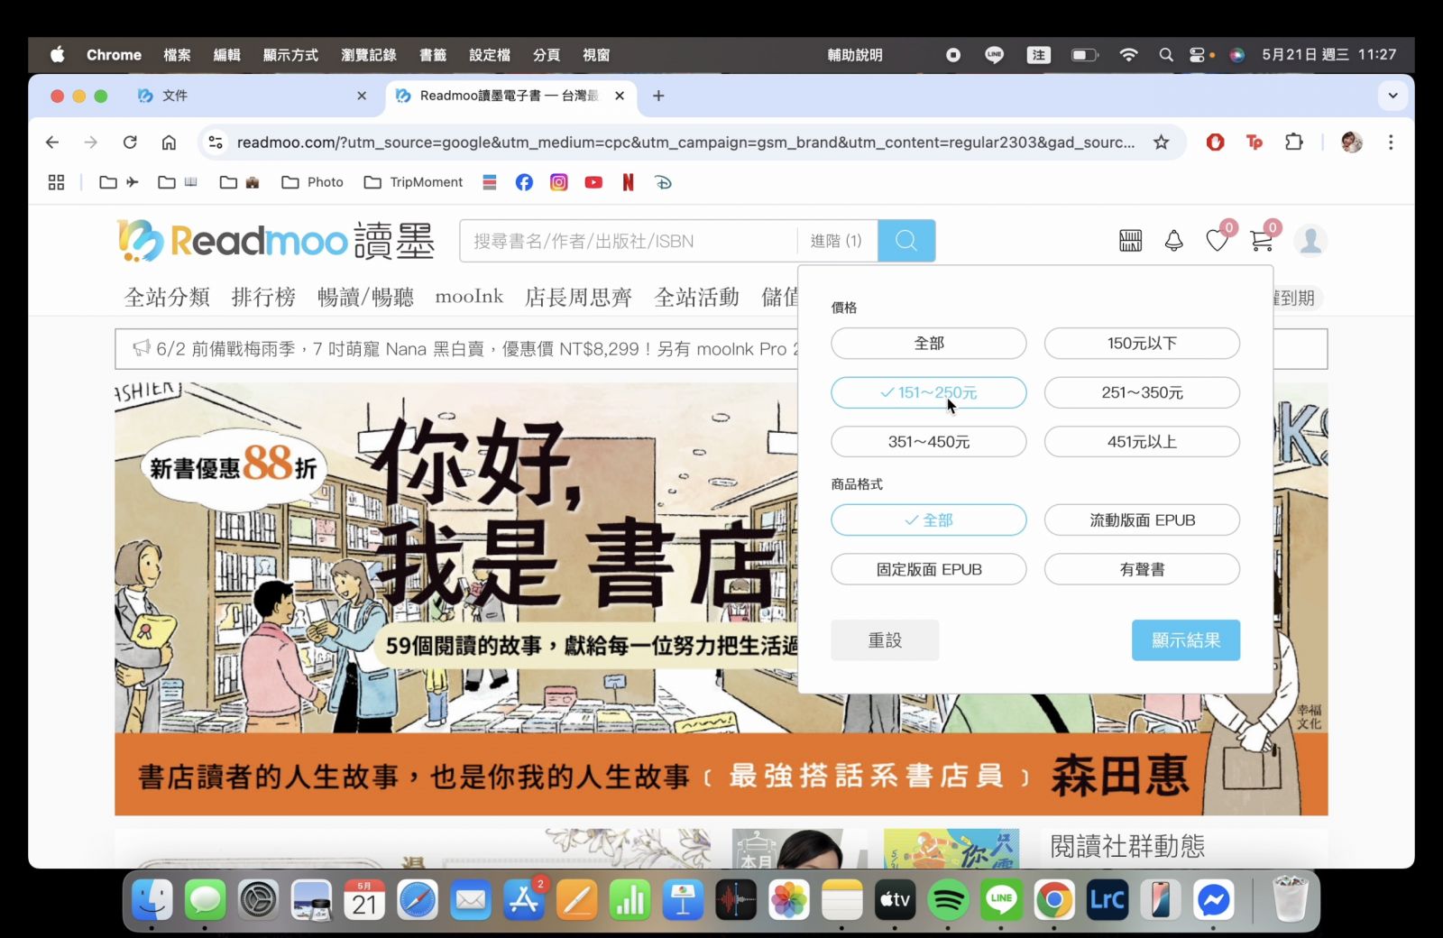Select the 451元以上 price filter
This screenshot has height=938, width=1443.
pyautogui.click(x=1142, y=442)
